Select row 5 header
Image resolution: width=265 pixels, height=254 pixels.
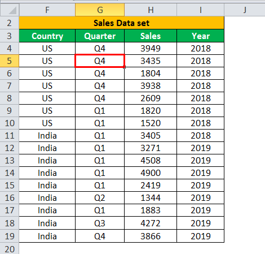[10, 61]
